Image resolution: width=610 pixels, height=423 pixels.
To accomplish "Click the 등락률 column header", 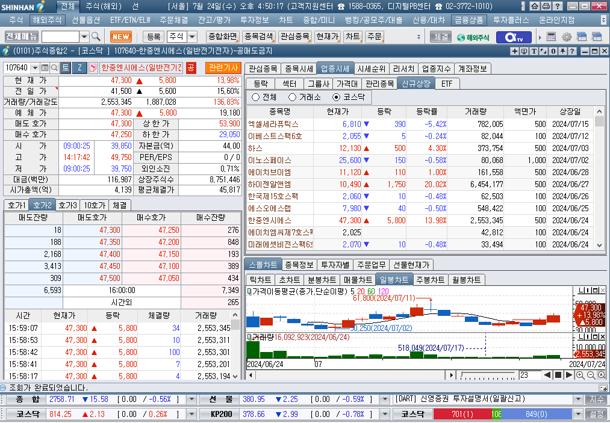I will (427, 111).
